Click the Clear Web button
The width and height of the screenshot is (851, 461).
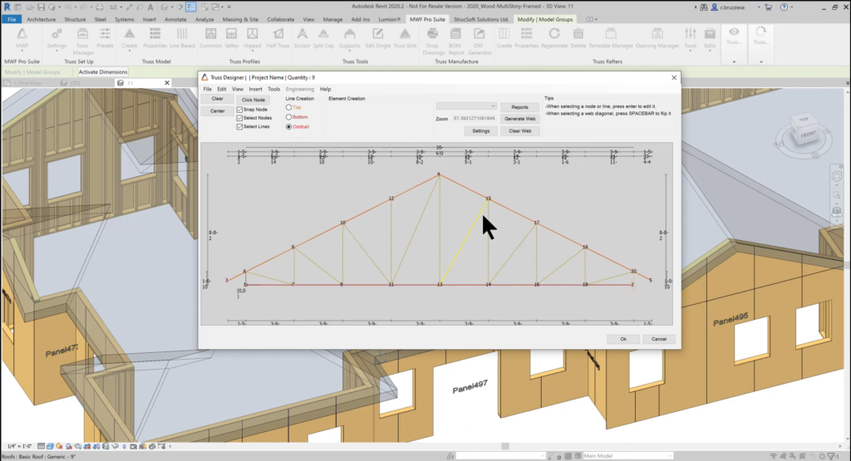point(520,130)
